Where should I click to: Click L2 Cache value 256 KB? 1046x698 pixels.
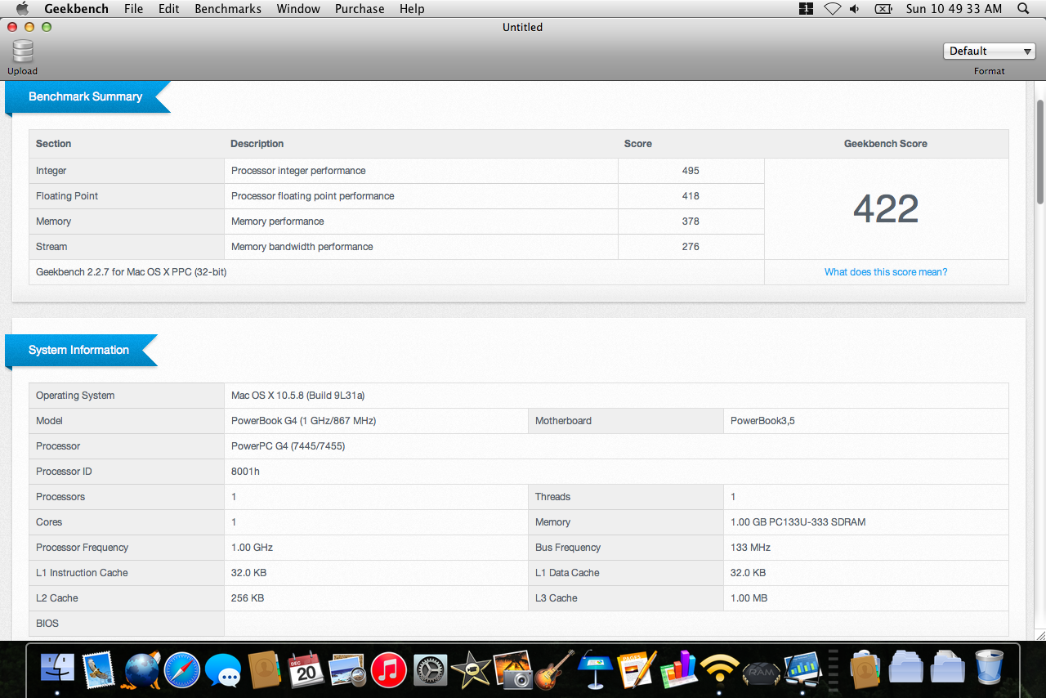[248, 598]
